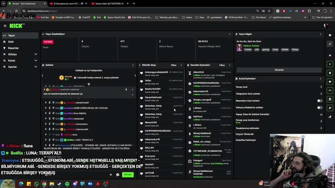Switch to the Sansar Salvo browser tab
Image resolution: width=335 pixels, height=188 pixels.
pos(110,4)
